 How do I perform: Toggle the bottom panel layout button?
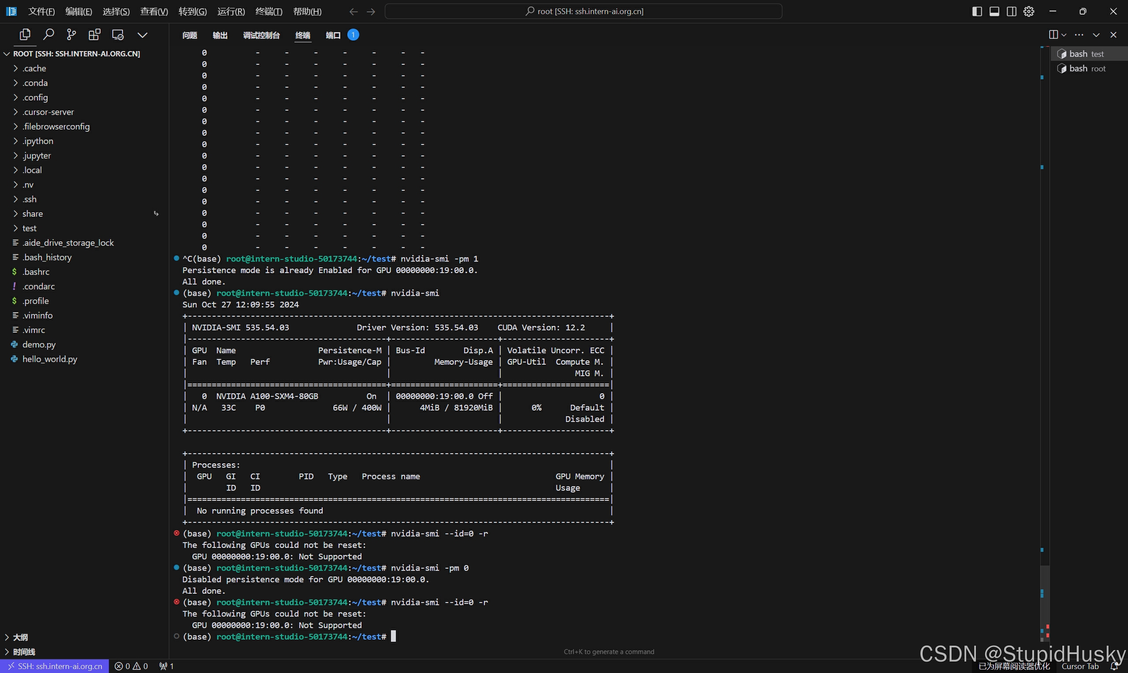click(994, 11)
